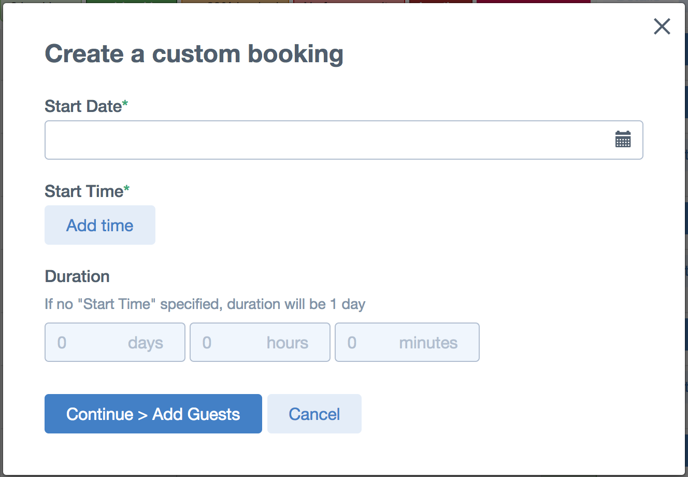Image resolution: width=688 pixels, height=477 pixels.
Task: Click the Add time button
Action: (100, 225)
